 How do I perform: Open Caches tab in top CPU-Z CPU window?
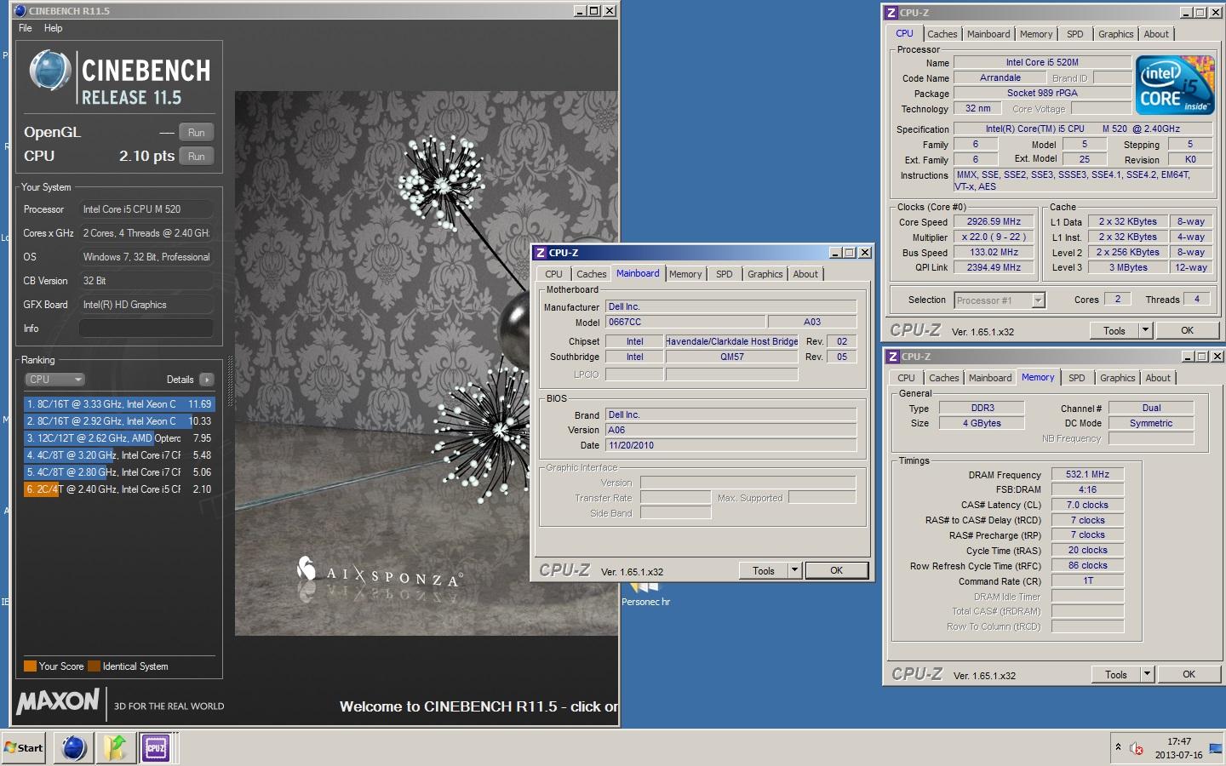pyautogui.click(x=942, y=34)
